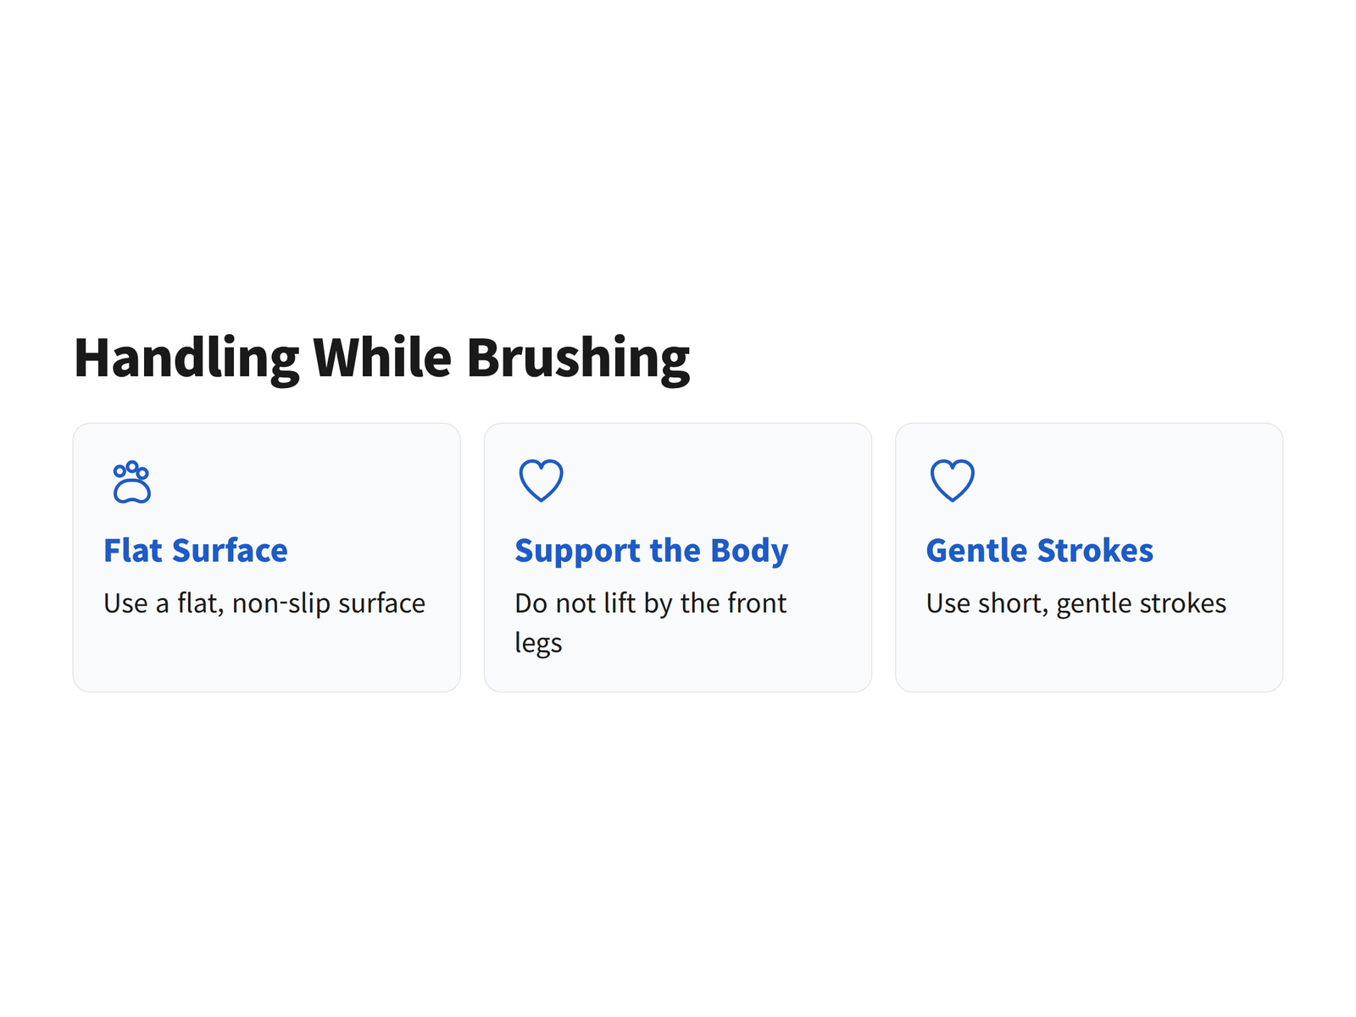This screenshot has width=1356, height=1017.
Task: Select the Flat Surface card title
Action: point(196,551)
